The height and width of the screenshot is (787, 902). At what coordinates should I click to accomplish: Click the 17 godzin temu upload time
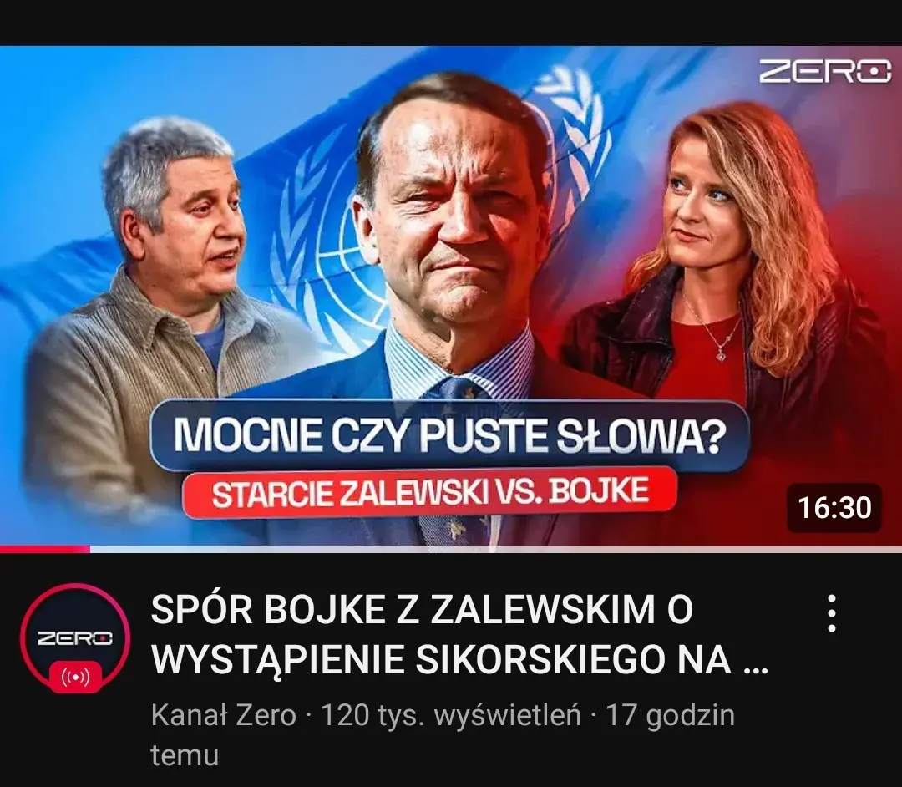pos(443,735)
